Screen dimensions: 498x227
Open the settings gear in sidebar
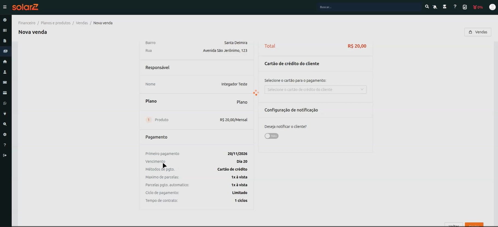click(x=5, y=135)
